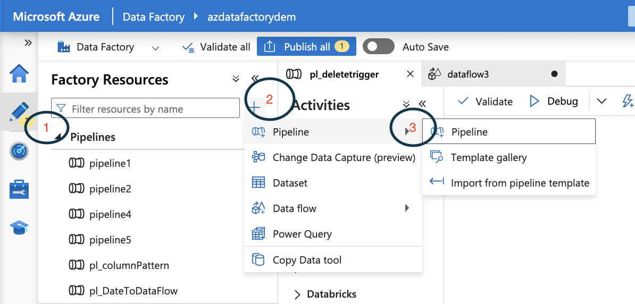Click the dataflow3 tab icon
Image resolution: width=635 pixels, height=304 pixels.
pyautogui.click(x=435, y=74)
